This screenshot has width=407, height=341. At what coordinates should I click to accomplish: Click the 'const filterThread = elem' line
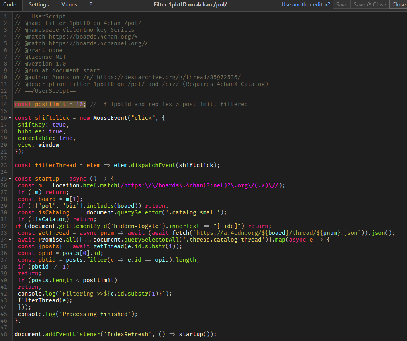pos(117,165)
